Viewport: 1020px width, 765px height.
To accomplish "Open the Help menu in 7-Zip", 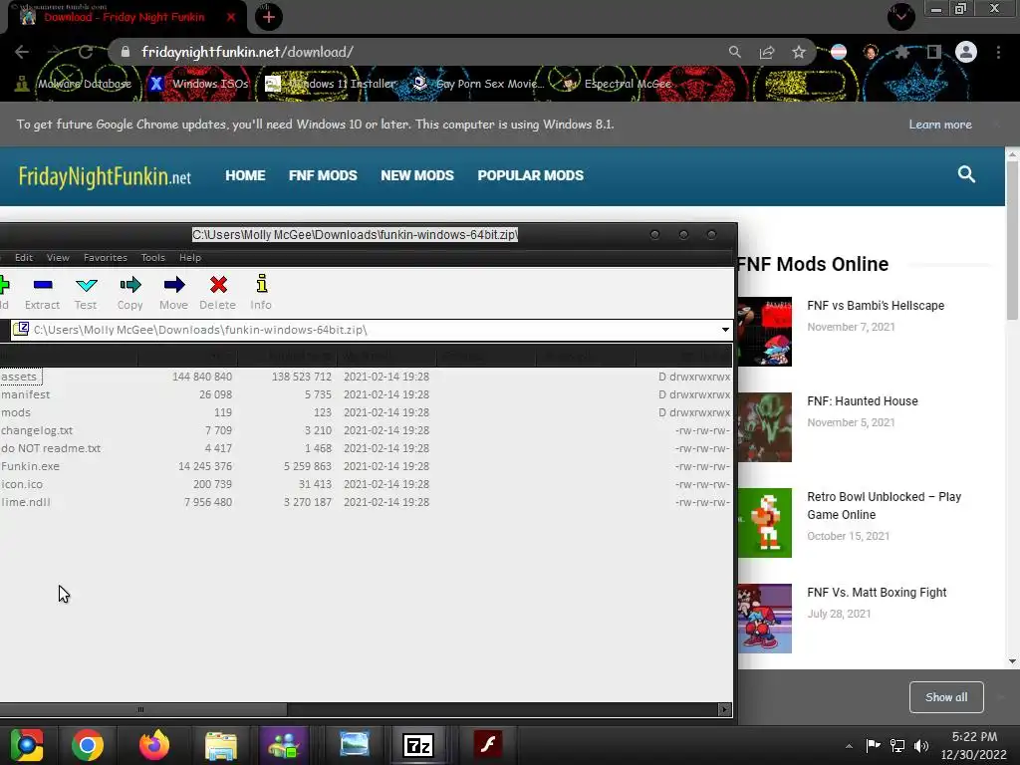I will click(190, 258).
